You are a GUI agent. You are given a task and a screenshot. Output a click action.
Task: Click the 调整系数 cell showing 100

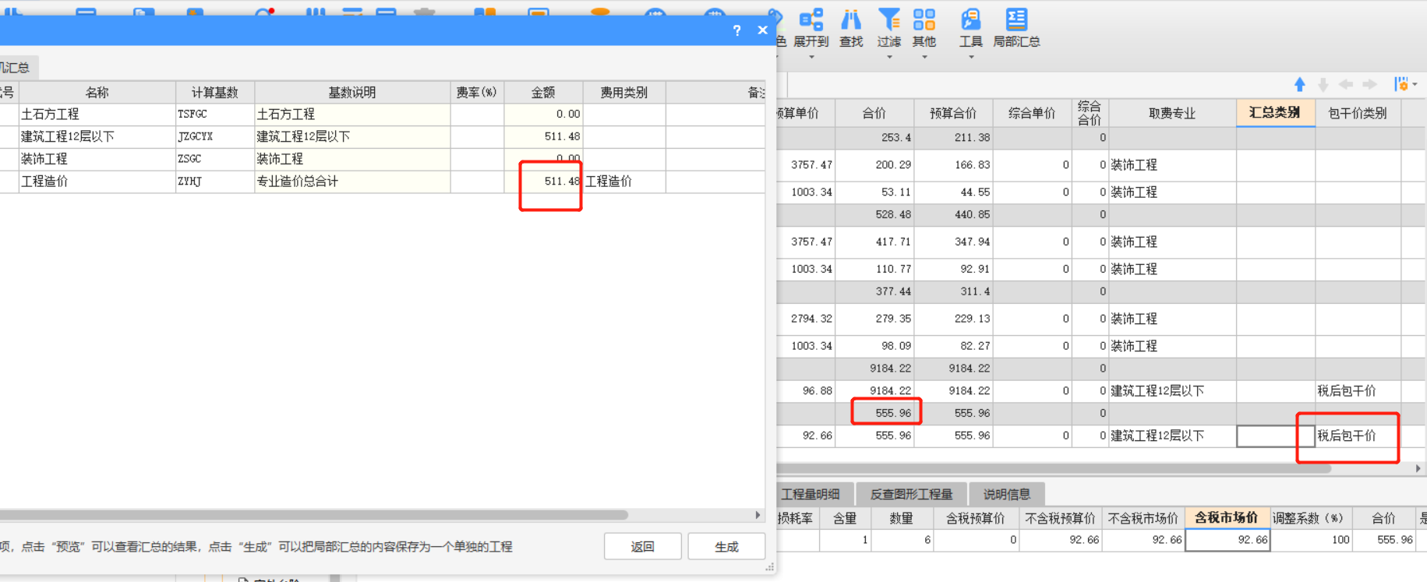[x=1312, y=539]
